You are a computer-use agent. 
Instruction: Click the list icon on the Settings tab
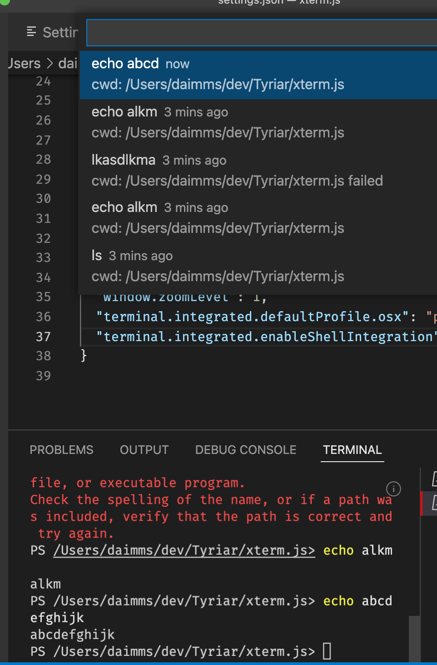[30, 32]
